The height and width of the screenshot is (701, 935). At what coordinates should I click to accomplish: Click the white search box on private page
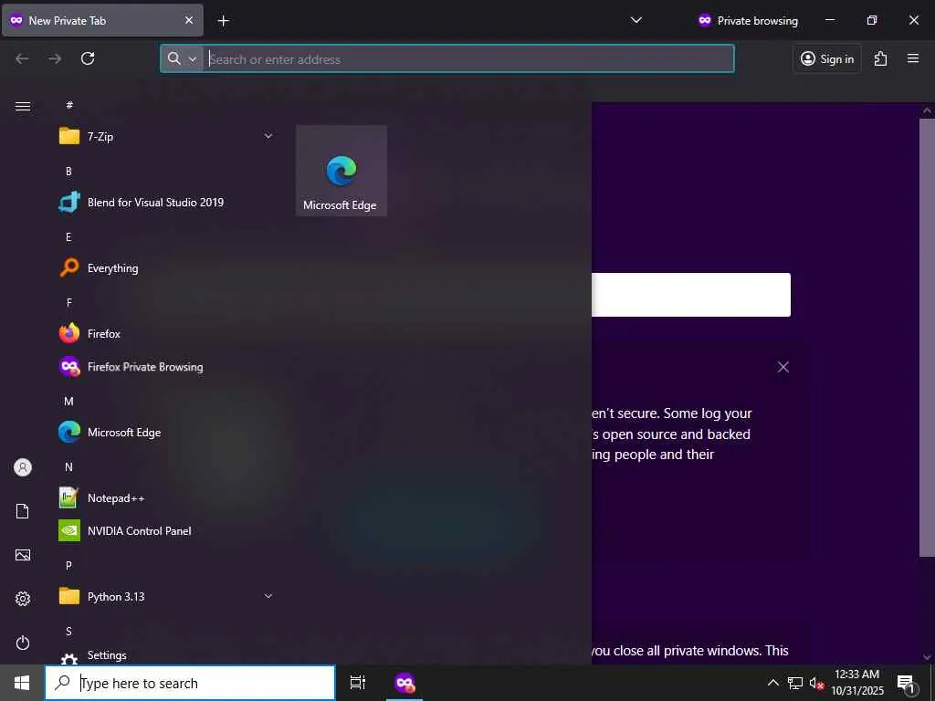691,295
